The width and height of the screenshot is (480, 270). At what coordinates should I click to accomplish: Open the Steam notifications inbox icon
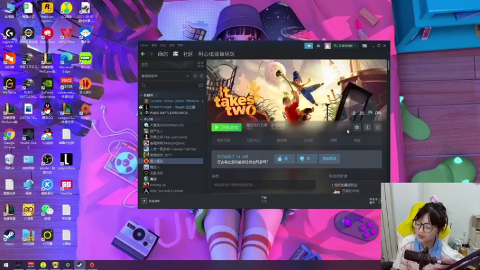pyautogui.click(x=319, y=46)
